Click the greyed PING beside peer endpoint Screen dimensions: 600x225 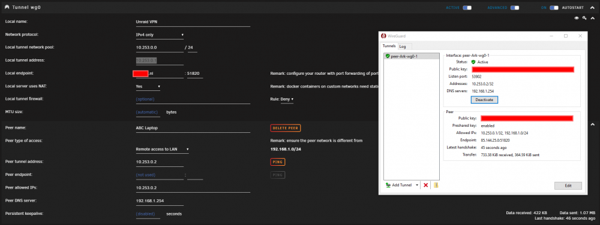(277, 175)
